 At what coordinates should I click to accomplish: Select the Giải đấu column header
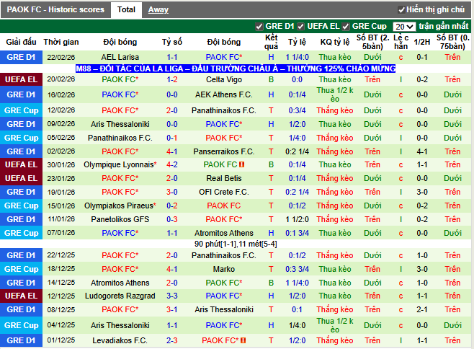click(21, 42)
